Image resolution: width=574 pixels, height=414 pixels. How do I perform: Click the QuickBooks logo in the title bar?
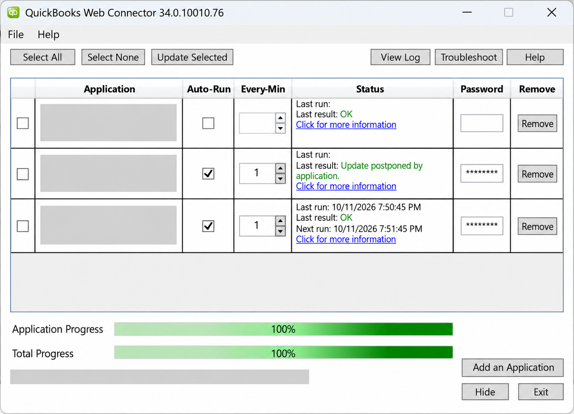click(13, 12)
